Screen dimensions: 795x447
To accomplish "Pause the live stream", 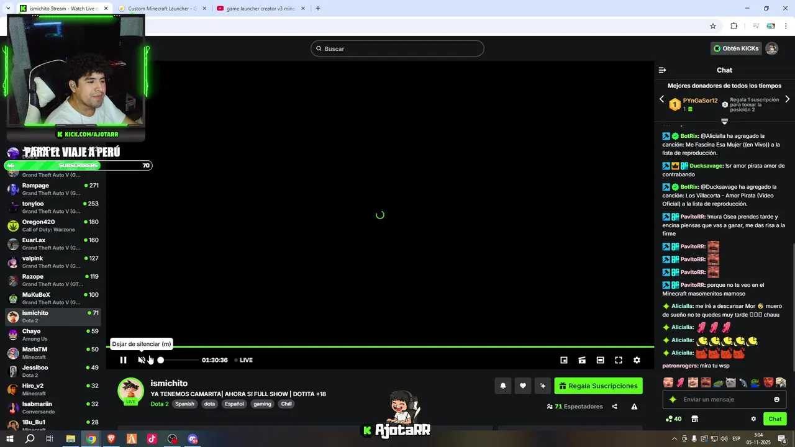I will [x=123, y=360].
